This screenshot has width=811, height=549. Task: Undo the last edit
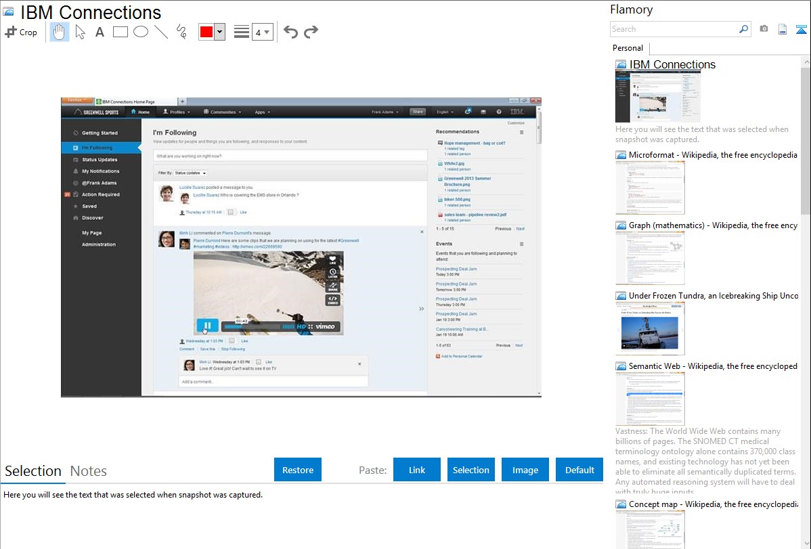point(290,32)
